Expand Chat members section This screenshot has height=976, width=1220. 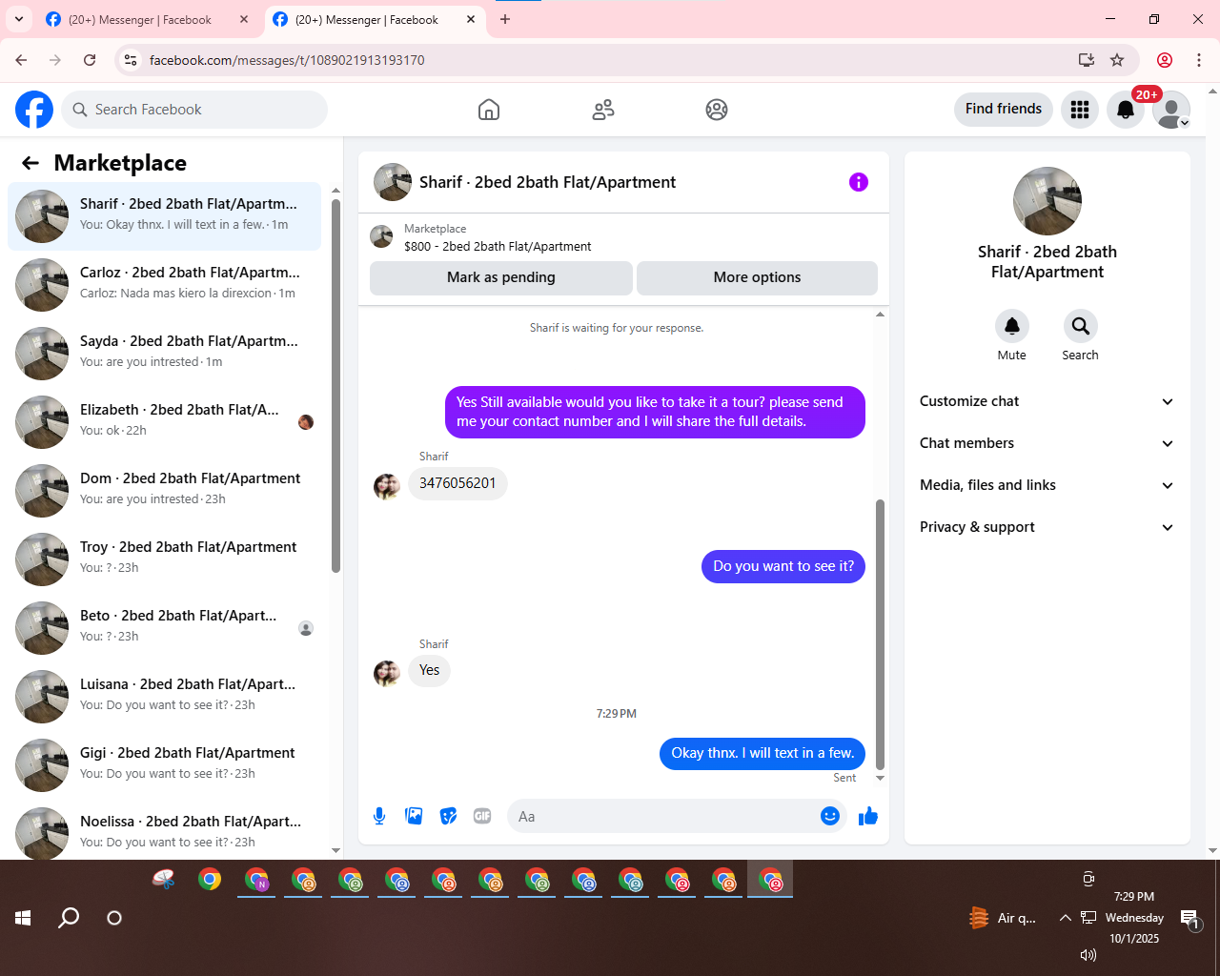[x=1047, y=443]
